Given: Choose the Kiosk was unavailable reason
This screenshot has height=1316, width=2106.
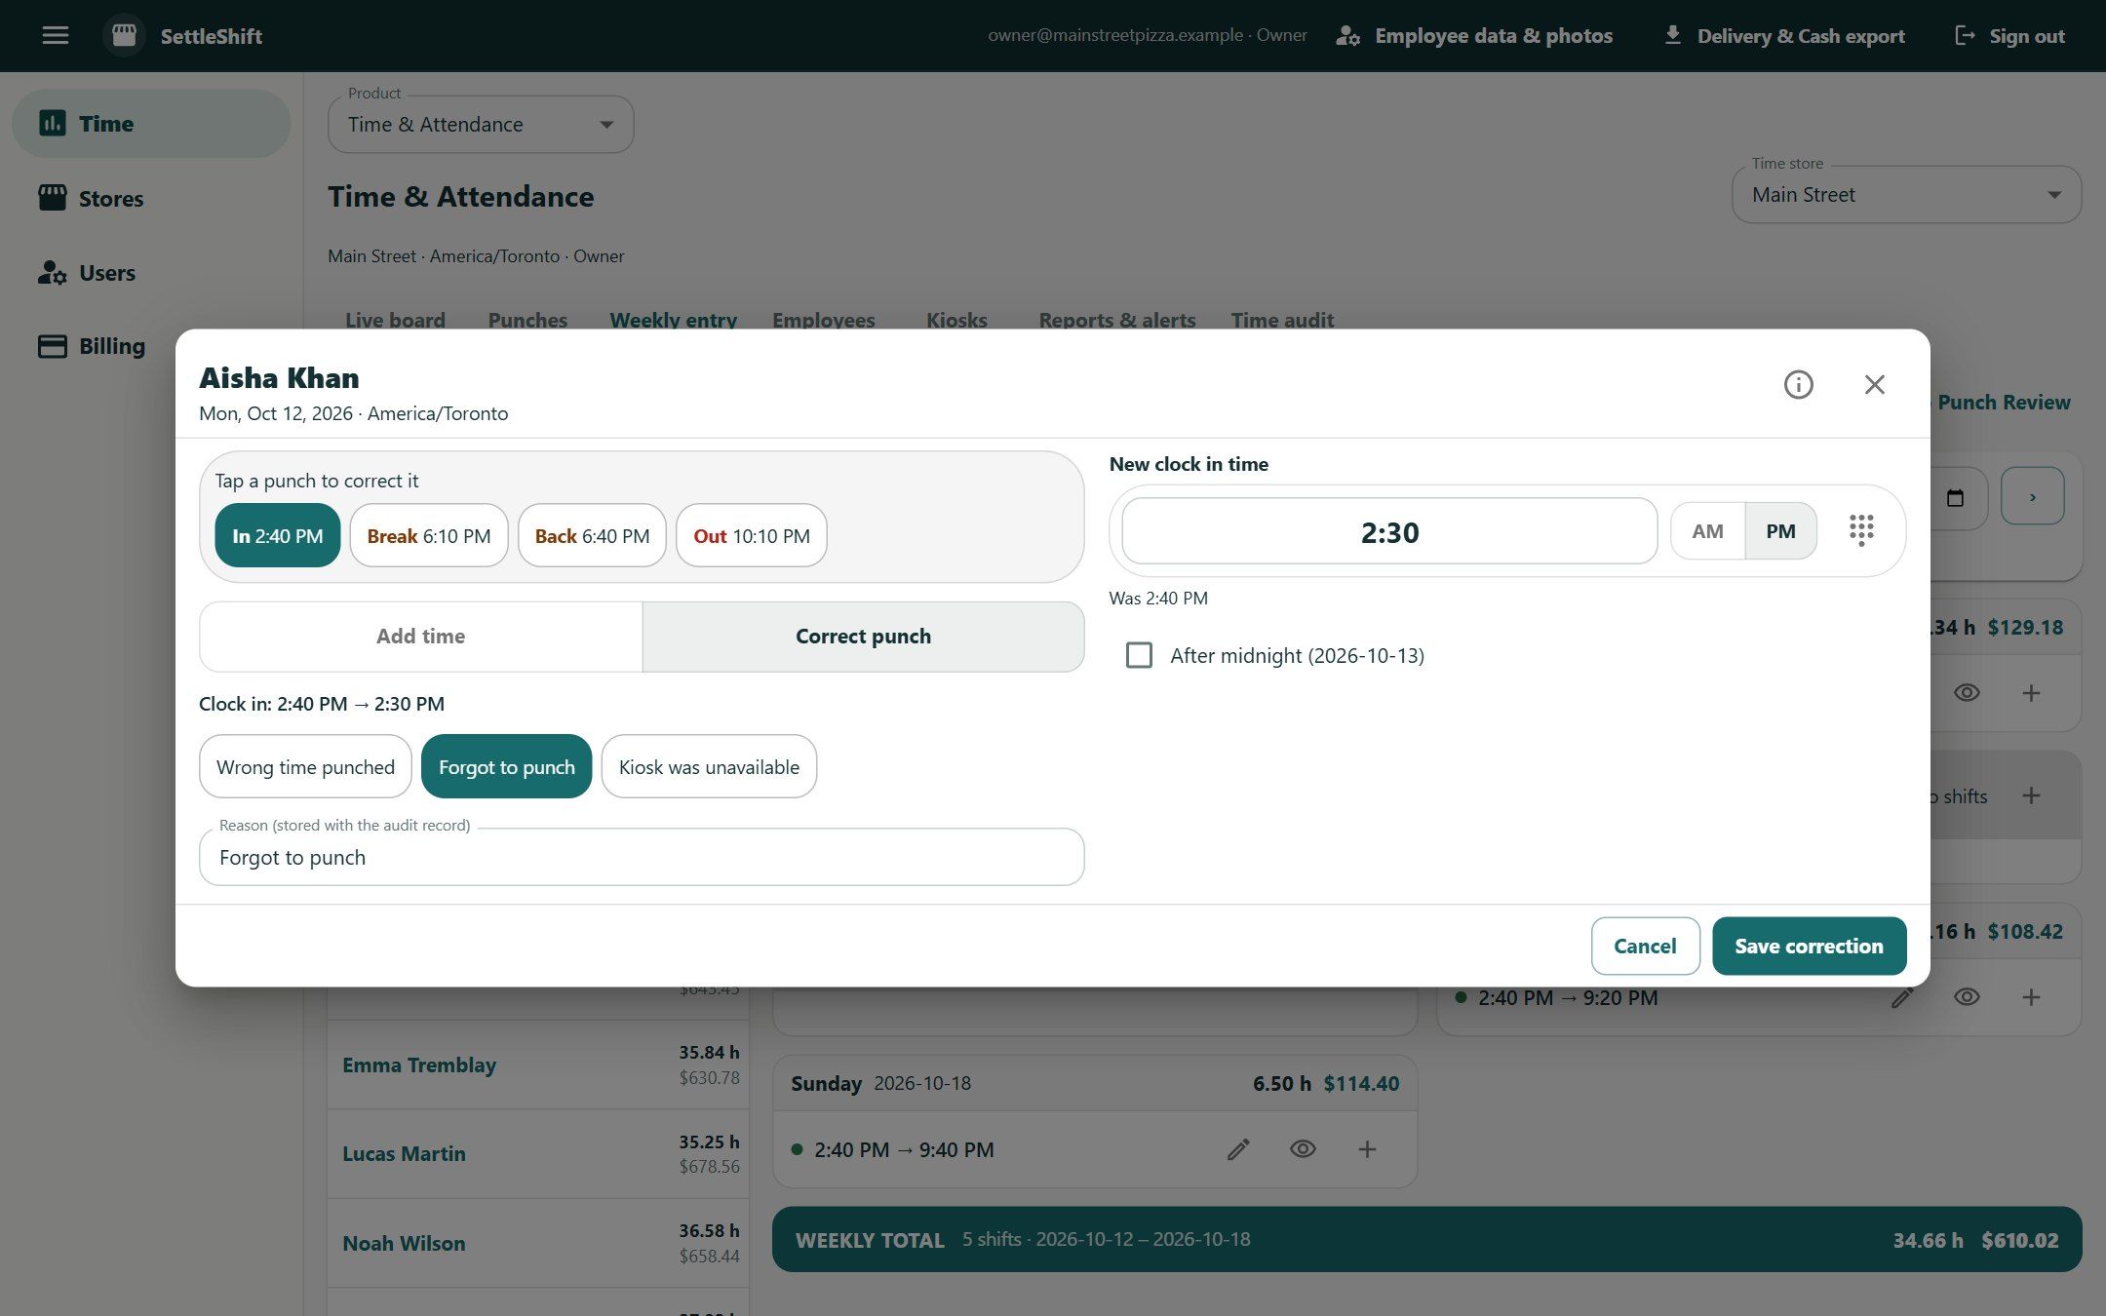Looking at the screenshot, I should [709, 766].
